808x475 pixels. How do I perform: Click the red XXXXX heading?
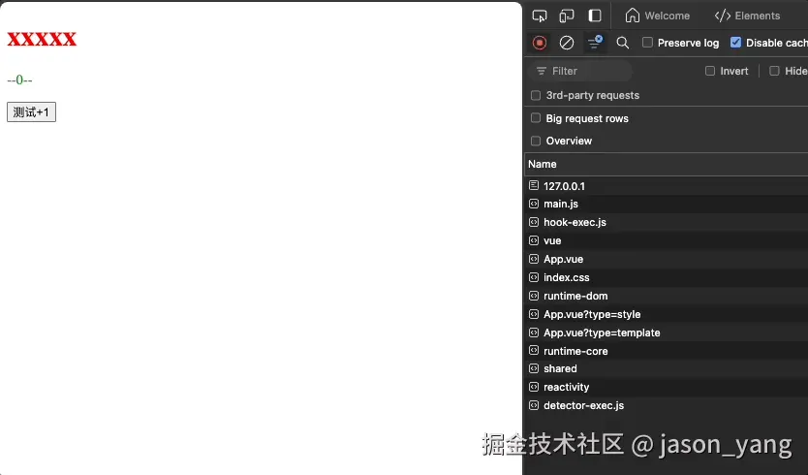pyautogui.click(x=42, y=39)
